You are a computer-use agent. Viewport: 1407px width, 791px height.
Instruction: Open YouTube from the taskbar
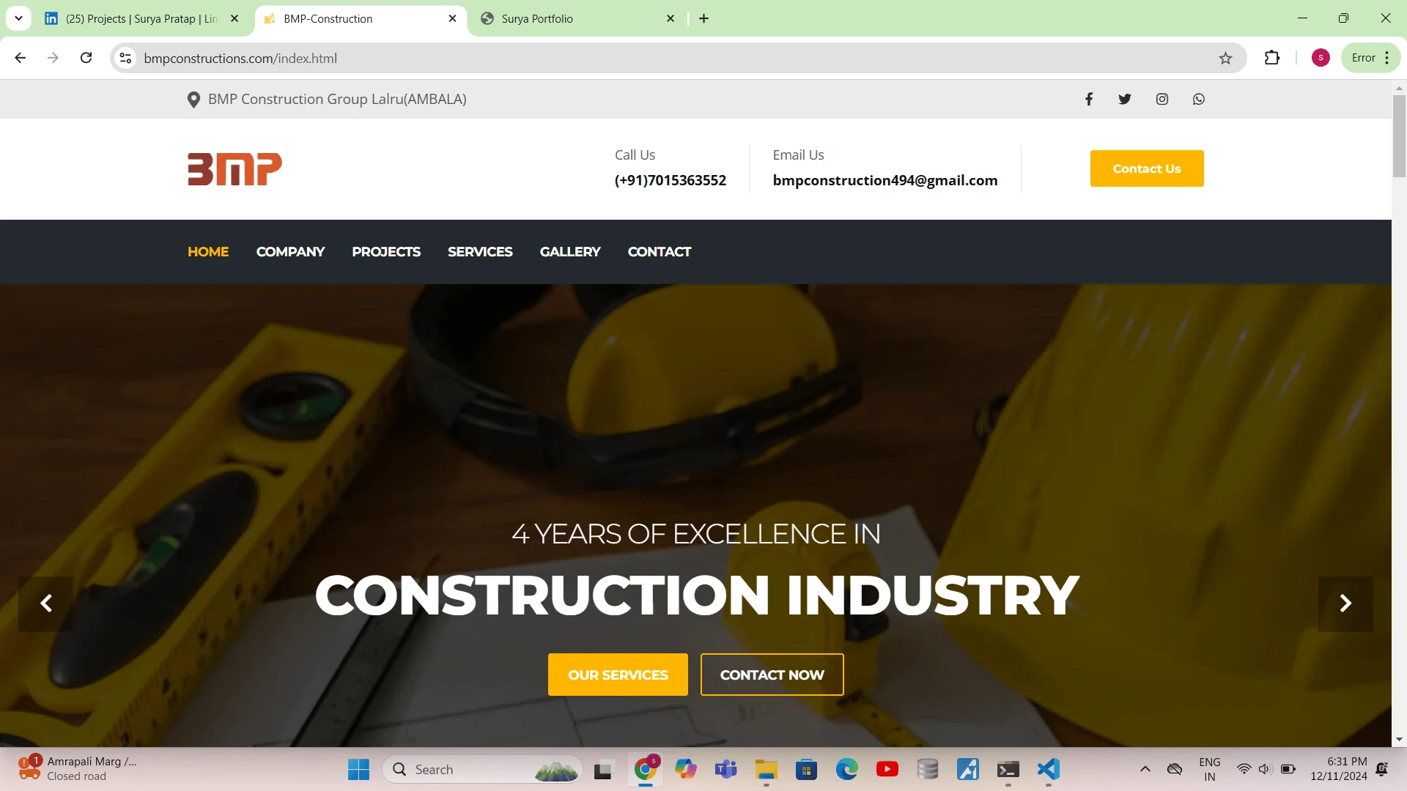[887, 769]
